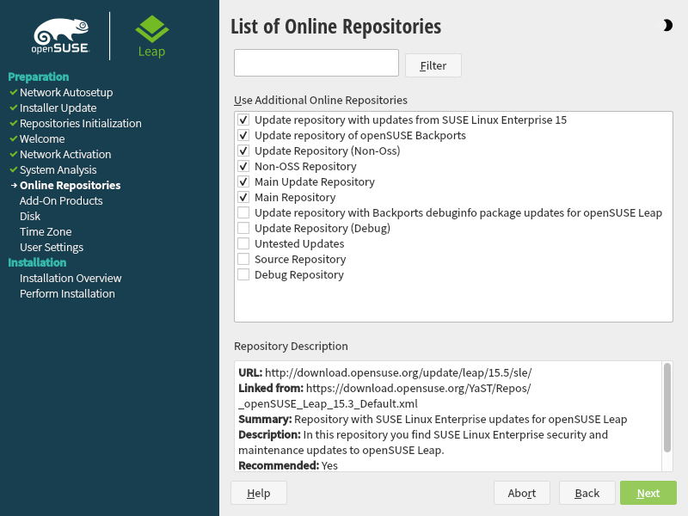Disable Update repository of openSUSE Backports
This screenshot has height=516, width=688.
244,136
